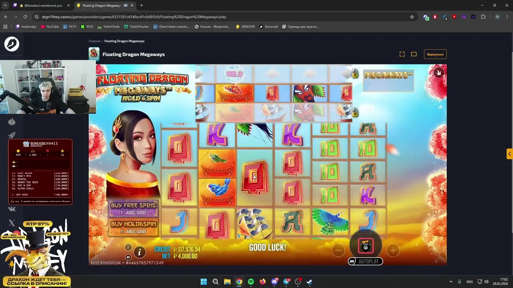Open the Chrome apps grid shortcut

5,27
